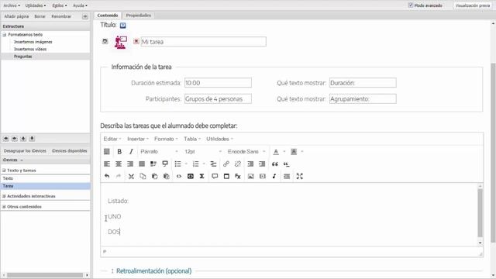Open the 12pt font size dropdown
This screenshot has width=496, height=279.
[x=203, y=152]
